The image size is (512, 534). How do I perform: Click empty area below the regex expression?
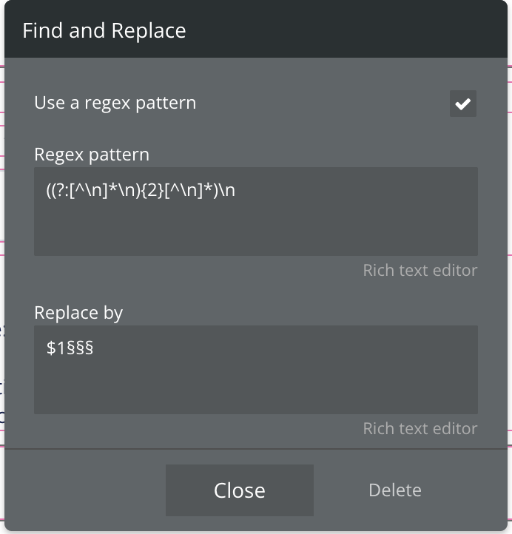click(256, 229)
